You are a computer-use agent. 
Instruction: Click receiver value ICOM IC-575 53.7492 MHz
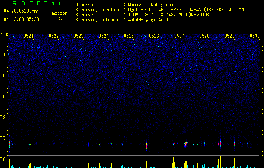(x=168, y=15)
